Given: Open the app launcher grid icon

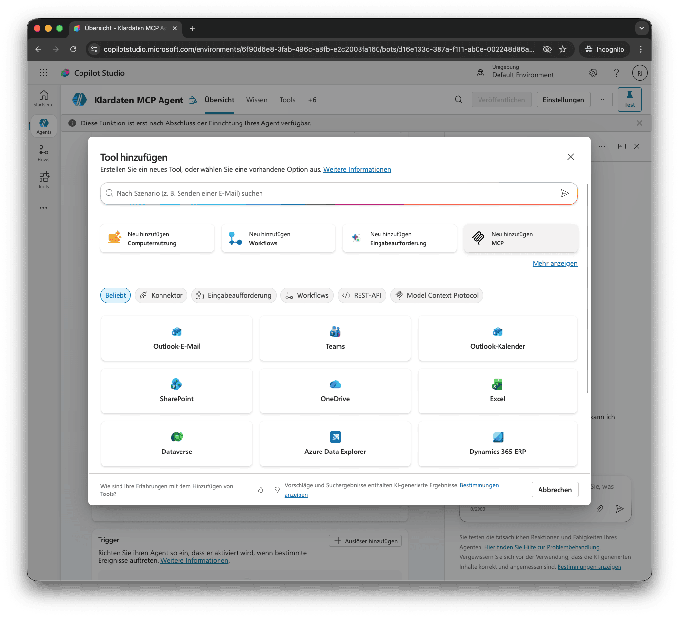Looking at the screenshot, I should (44, 73).
